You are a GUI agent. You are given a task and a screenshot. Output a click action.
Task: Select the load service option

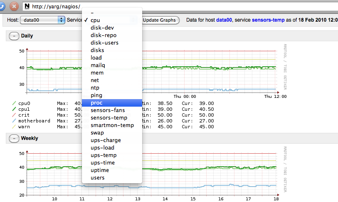[112, 57]
